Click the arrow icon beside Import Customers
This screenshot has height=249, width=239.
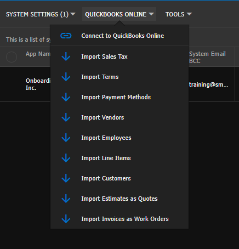click(66, 178)
